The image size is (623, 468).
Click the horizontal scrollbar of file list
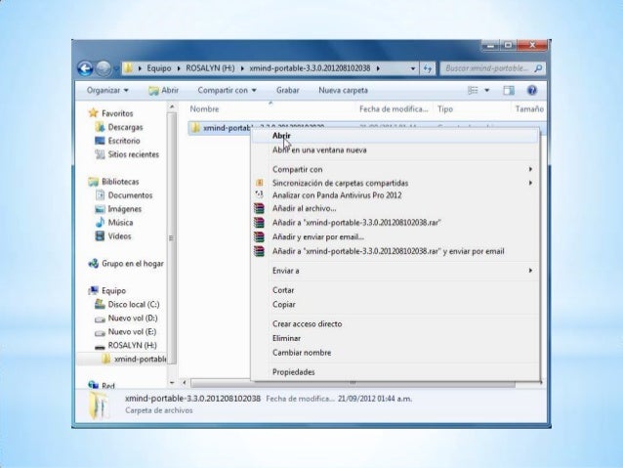(x=353, y=383)
